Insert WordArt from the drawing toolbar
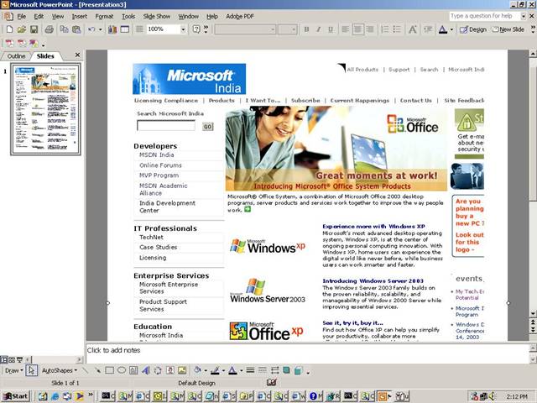Screen dimensions: 537x403 (145, 370)
